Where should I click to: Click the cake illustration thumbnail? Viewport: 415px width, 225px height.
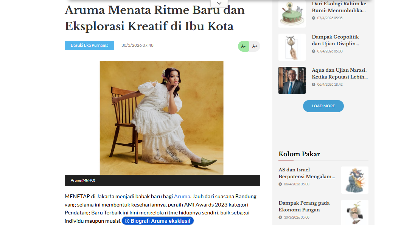(x=292, y=14)
